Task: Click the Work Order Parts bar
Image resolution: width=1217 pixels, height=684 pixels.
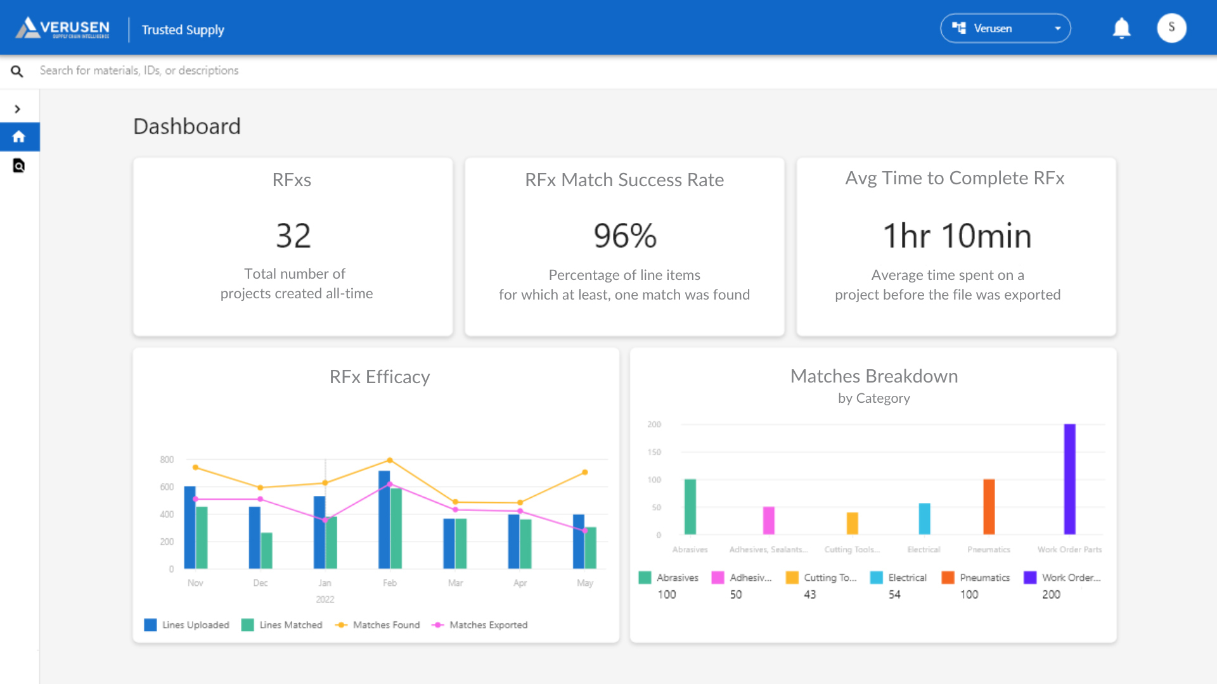Action: pos(1069,479)
